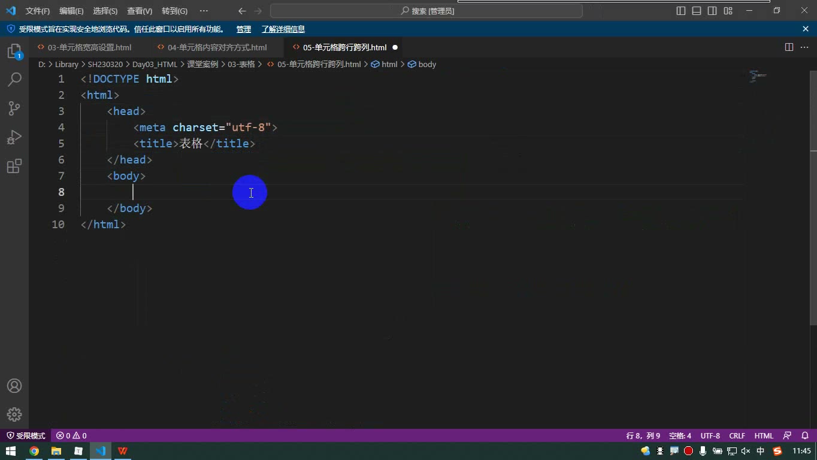Open the editor More Actions menu
This screenshot has width=817, height=460.
click(804, 47)
